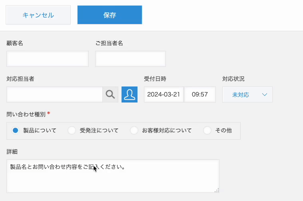Focus the ご担当者名 input field
Viewport: 303px width, 201px height.
coord(130,59)
